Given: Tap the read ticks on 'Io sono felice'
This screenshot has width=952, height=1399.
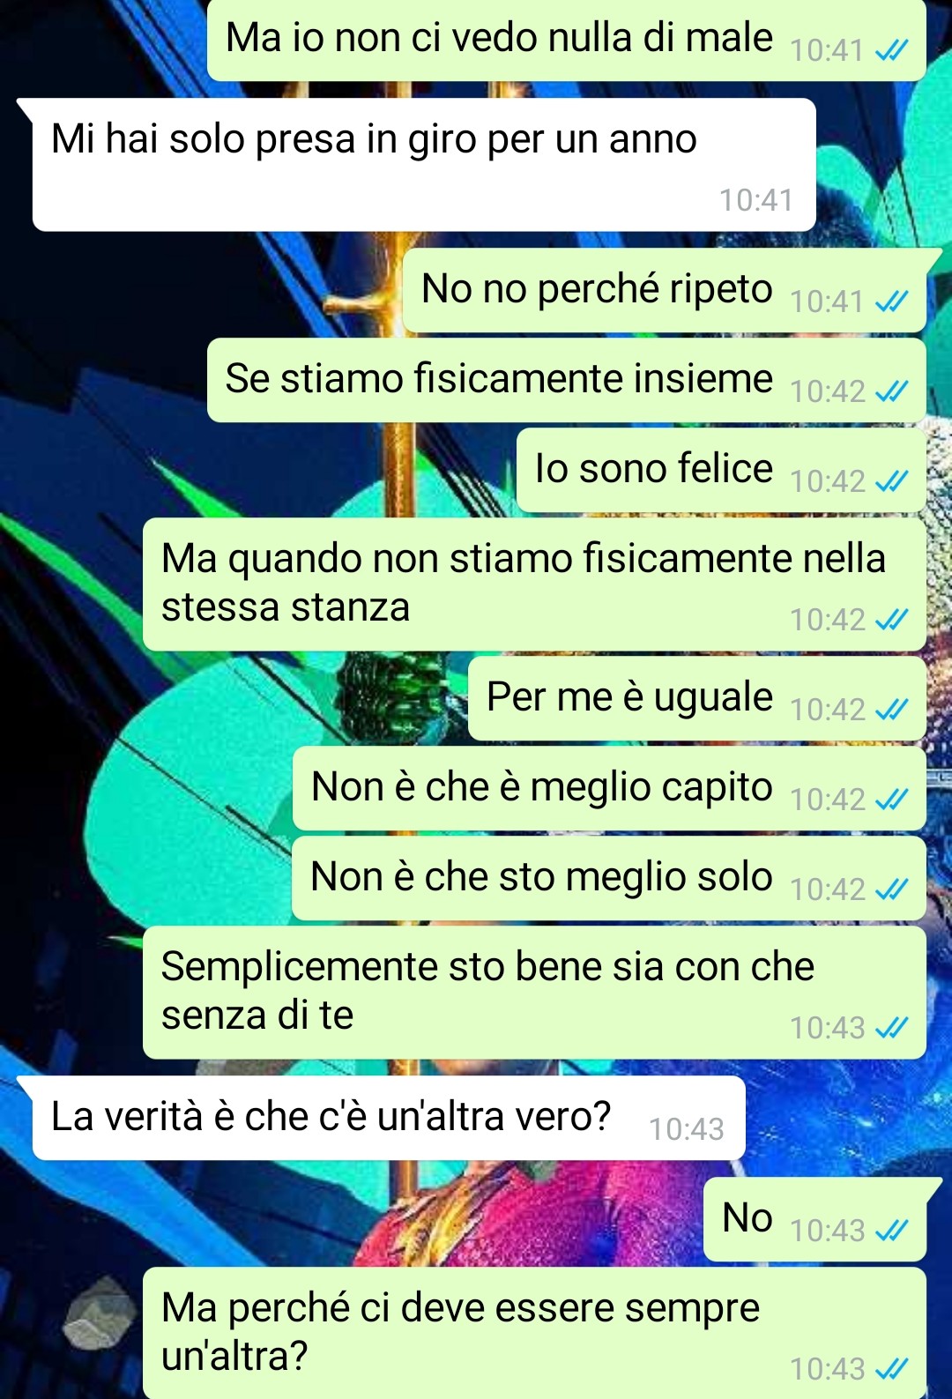Looking at the screenshot, I should click(x=891, y=481).
